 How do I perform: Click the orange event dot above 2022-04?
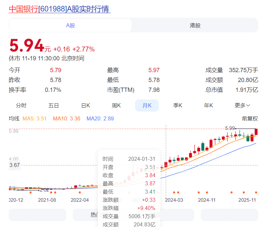pyautogui.click(x=80, y=193)
